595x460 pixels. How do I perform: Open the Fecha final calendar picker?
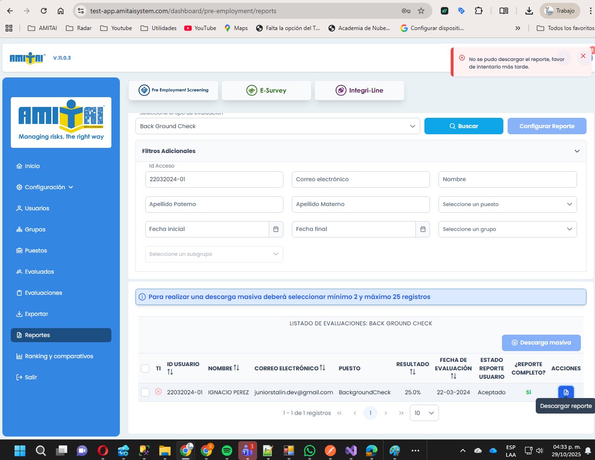click(x=423, y=229)
